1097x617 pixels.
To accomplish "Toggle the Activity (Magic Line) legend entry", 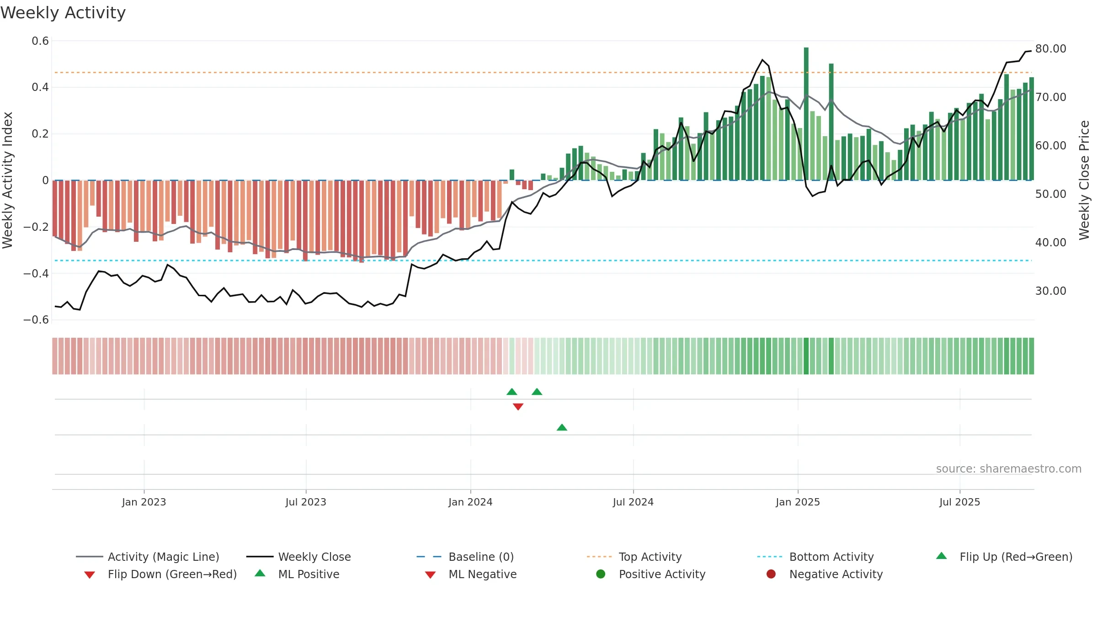I will click(x=148, y=557).
